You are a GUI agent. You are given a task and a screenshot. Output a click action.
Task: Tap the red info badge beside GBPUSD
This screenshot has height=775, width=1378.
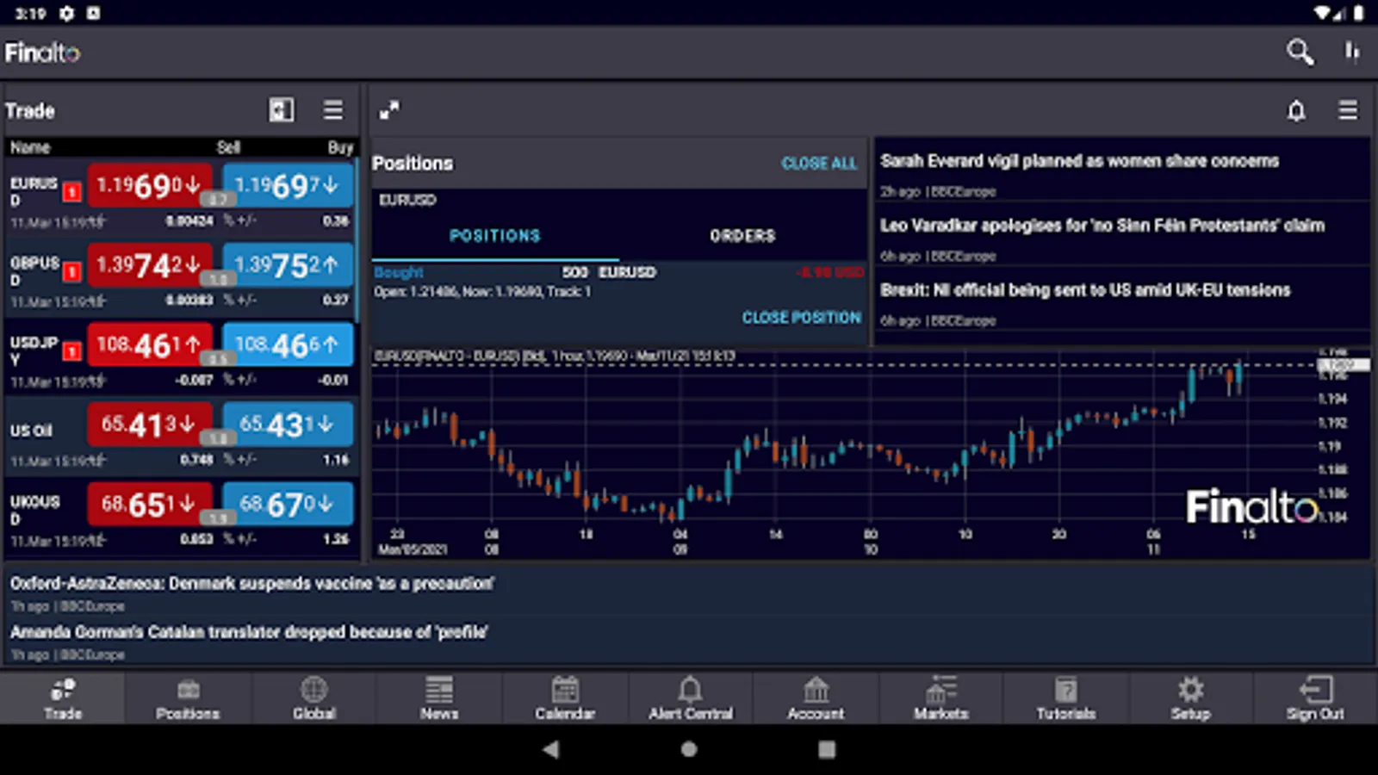(72, 272)
